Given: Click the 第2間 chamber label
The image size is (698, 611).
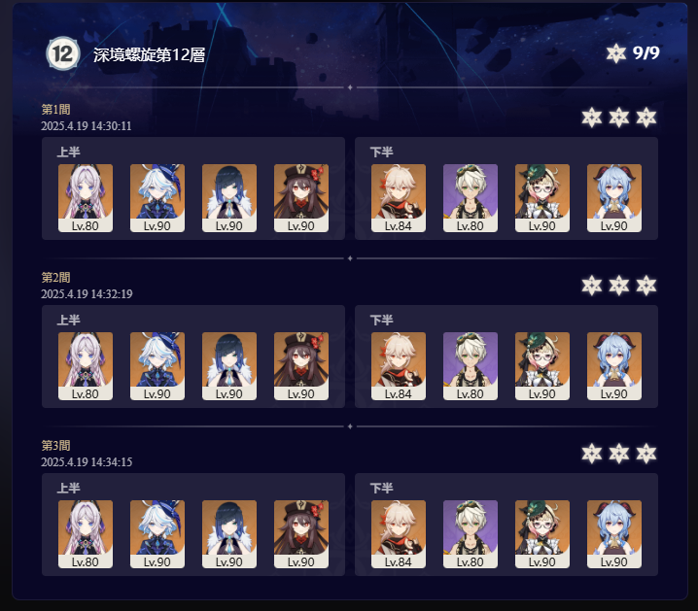Looking at the screenshot, I should click(55, 278).
